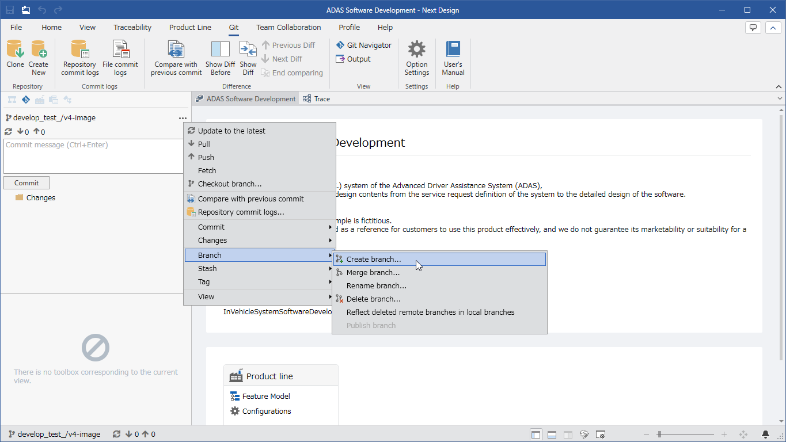Open the Product Line ribbon tab

(190, 27)
